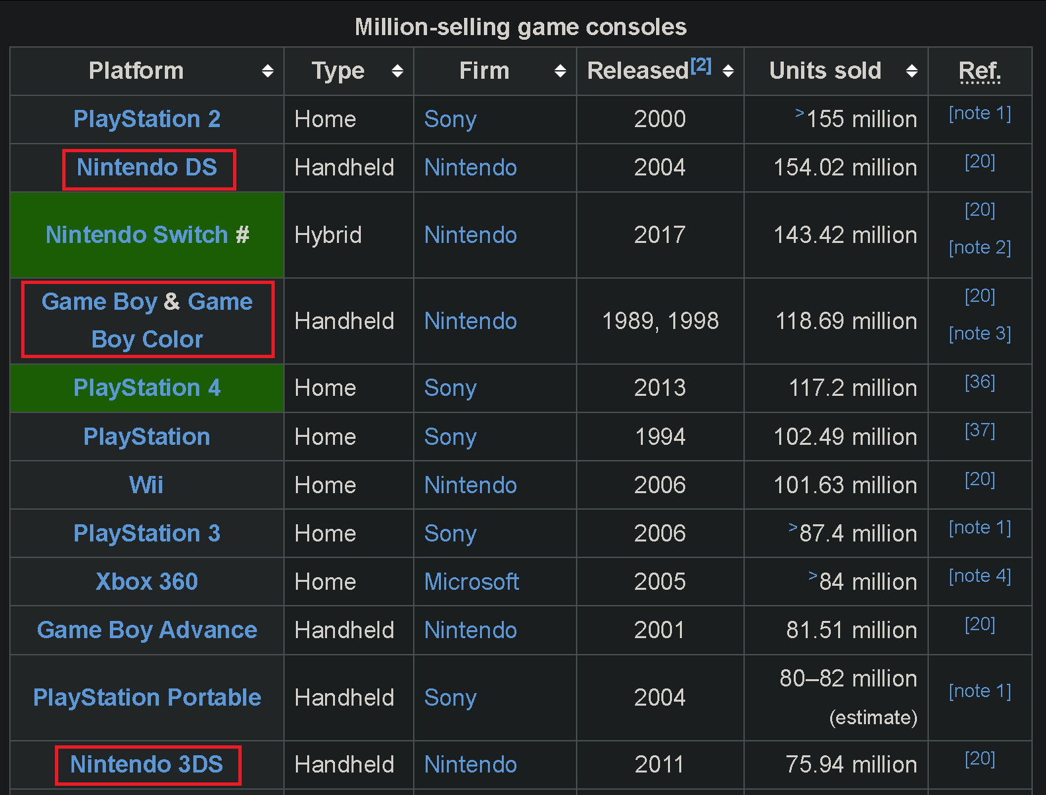This screenshot has width=1046, height=795.
Task: Open citation [36] for PlayStation 4
Action: pyautogui.click(x=980, y=382)
